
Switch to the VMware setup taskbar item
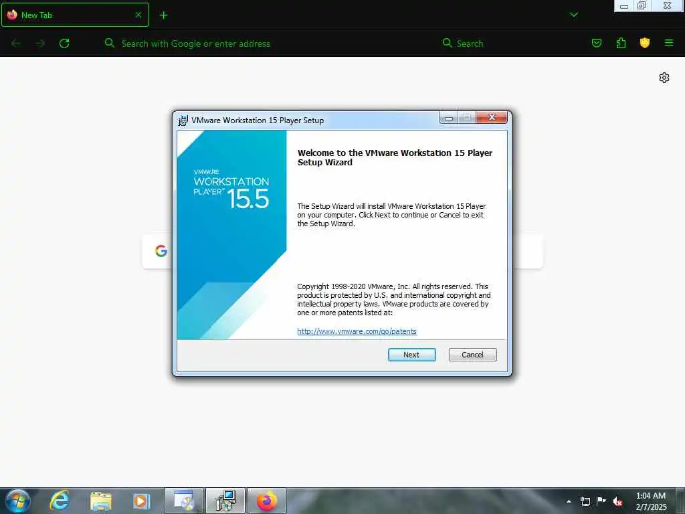(225, 501)
